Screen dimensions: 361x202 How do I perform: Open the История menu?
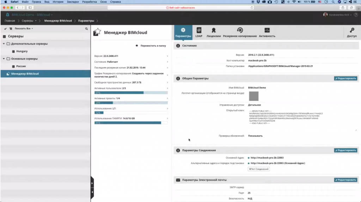coord(58,2)
